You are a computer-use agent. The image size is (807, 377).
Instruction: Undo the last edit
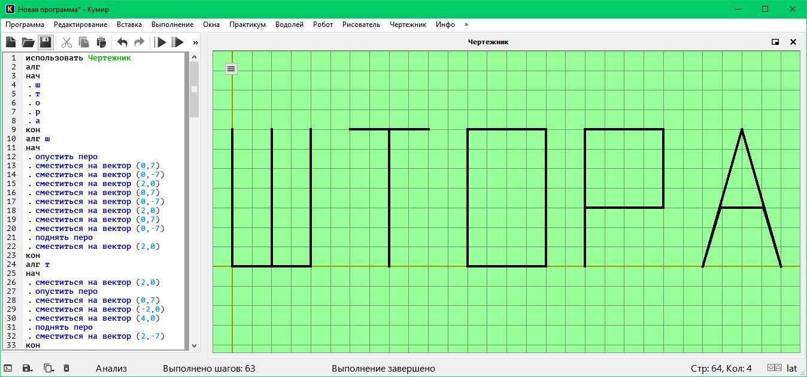pyautogui.click(x=122, y=42)
